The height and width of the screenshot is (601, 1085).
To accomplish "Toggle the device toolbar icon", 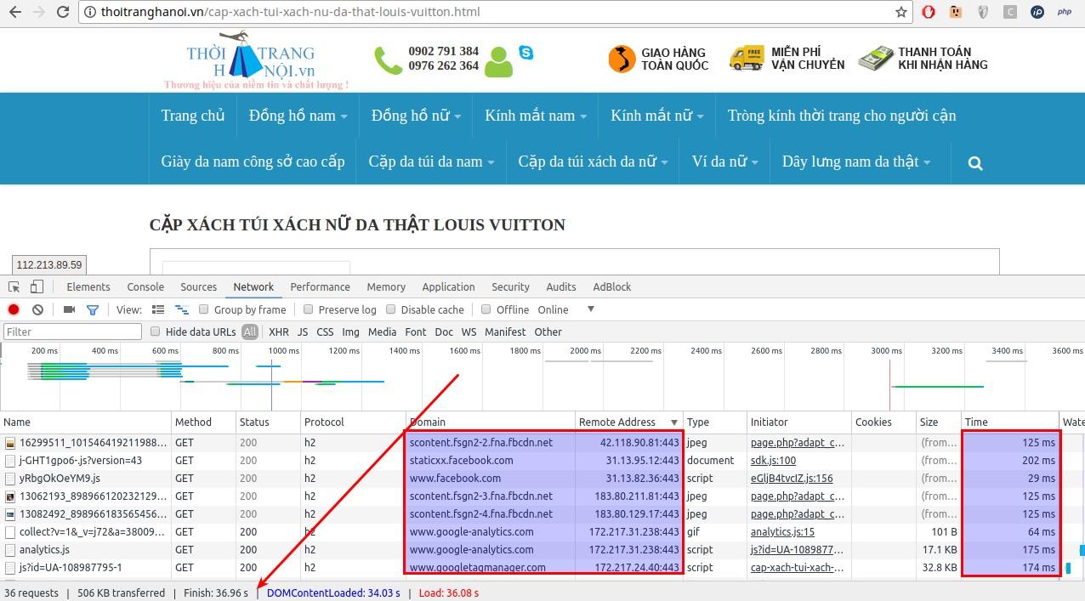I will pos(38,287).
